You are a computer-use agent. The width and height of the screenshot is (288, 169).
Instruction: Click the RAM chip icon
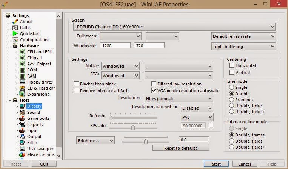click(x=22, y=76)
